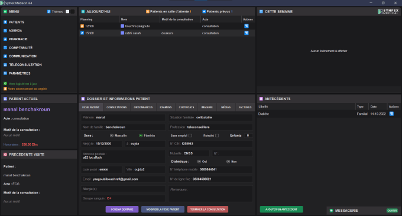
Task: Open the PHARMACIE menu entry
Action: (x=18, y=39)
